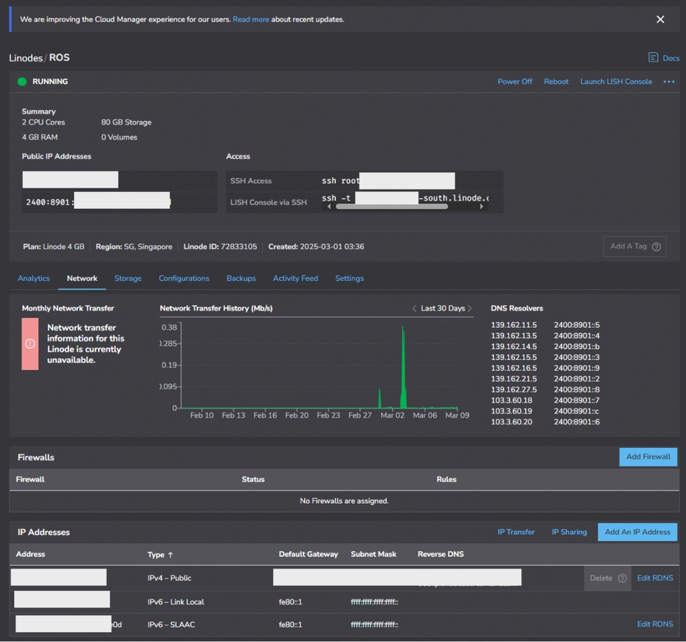Open IP Sharing
This screenshot has width=686, height=642.
point(569,532)
